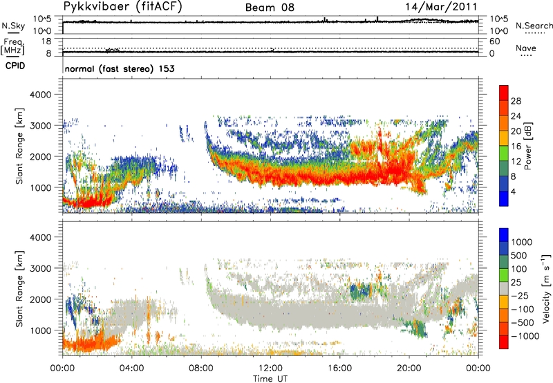This screenshot has width=553, height=383.
Task: Click the '-500' label on the Velocity color bar
Action: [523, 322]
